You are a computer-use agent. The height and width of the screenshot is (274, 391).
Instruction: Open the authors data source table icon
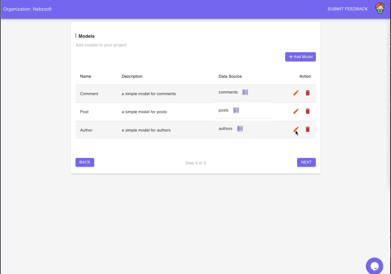pyautogui.click(x=240, y=129)
